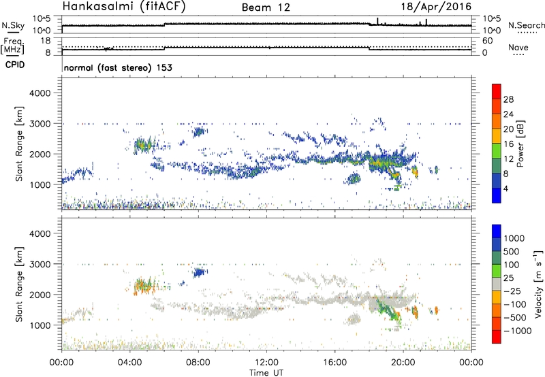Click the 'Time UT' axis title
The image size is (545, 377).
(x=266, y=372)
